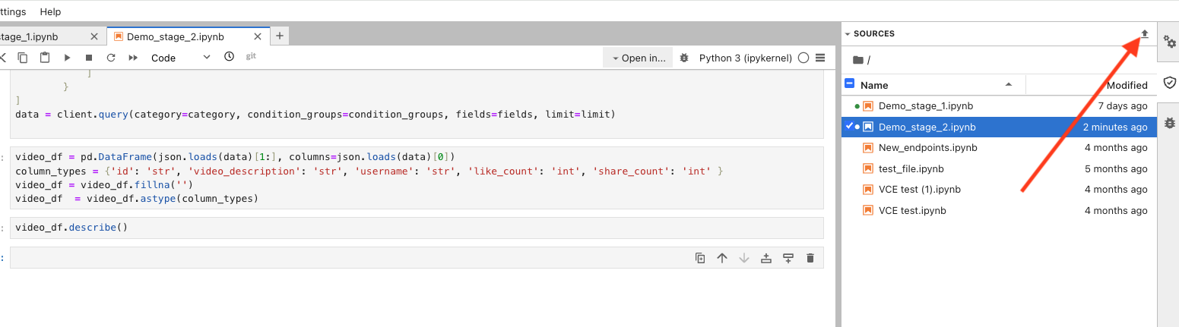Run the selected notebook cell

[x=67, y=58]
